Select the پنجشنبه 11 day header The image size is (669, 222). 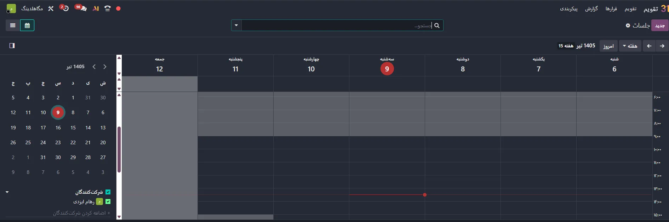pos(236,65)
